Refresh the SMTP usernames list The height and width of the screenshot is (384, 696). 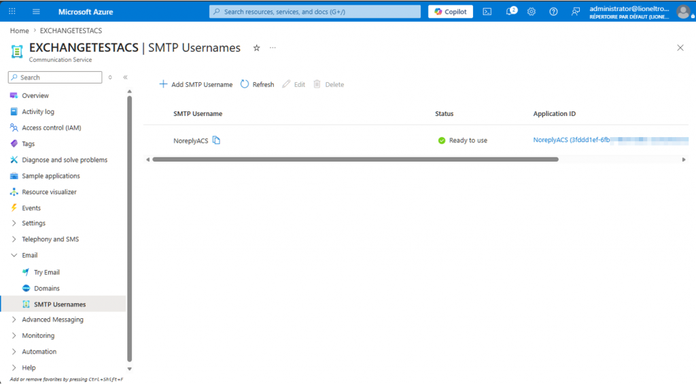click(258, 84)
